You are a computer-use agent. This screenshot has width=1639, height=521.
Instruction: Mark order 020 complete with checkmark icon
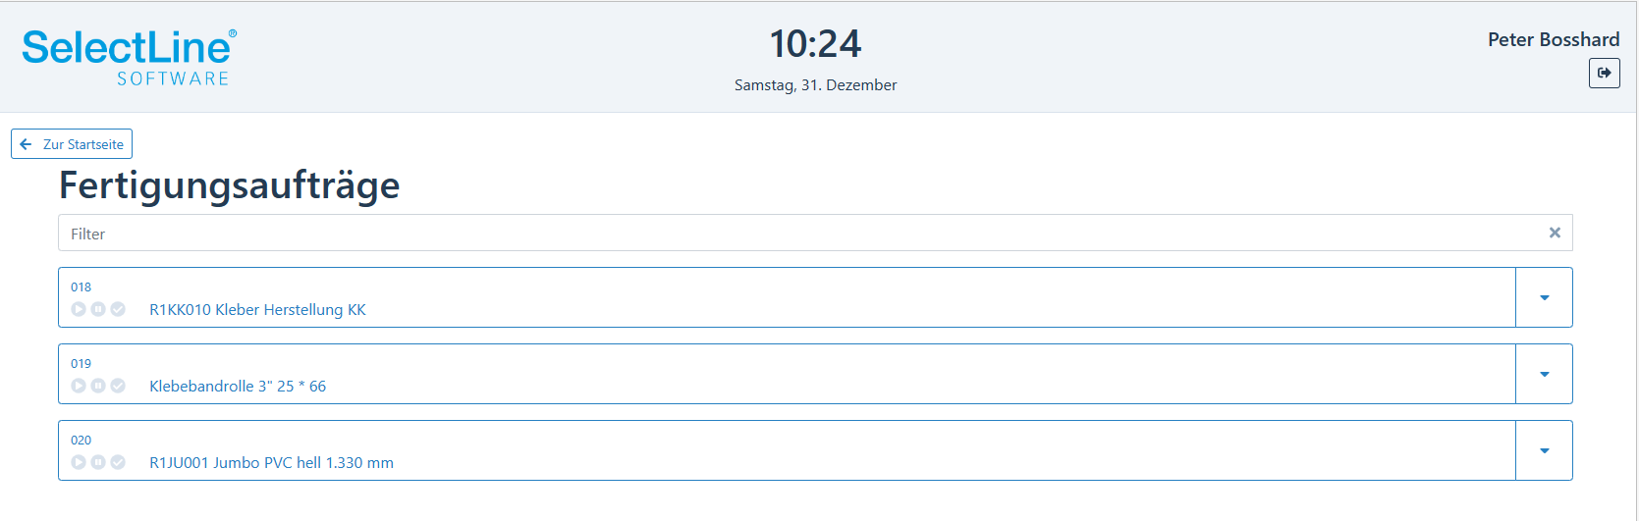click(118, 462)
